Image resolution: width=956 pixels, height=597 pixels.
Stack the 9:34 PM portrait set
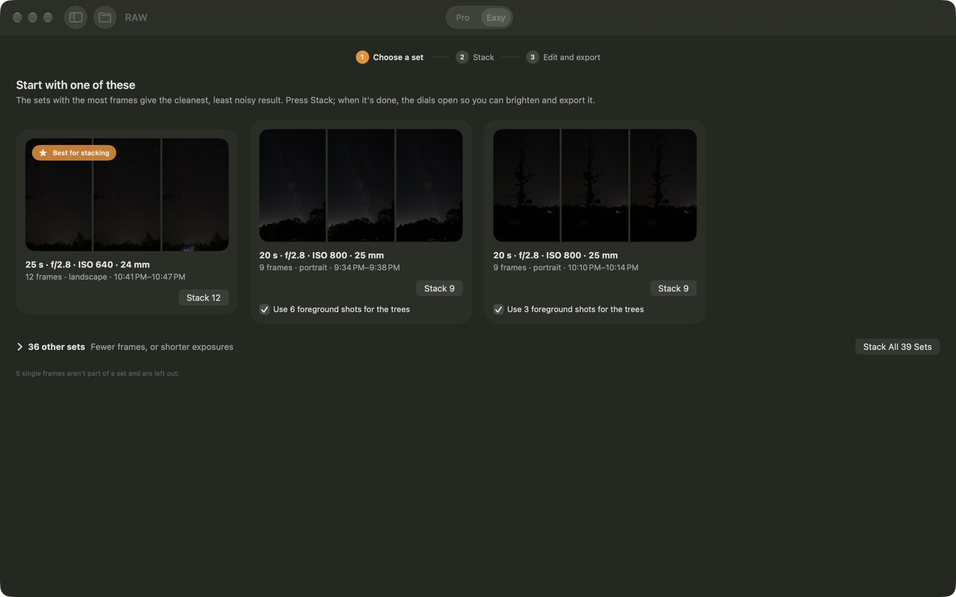(439, 288)
